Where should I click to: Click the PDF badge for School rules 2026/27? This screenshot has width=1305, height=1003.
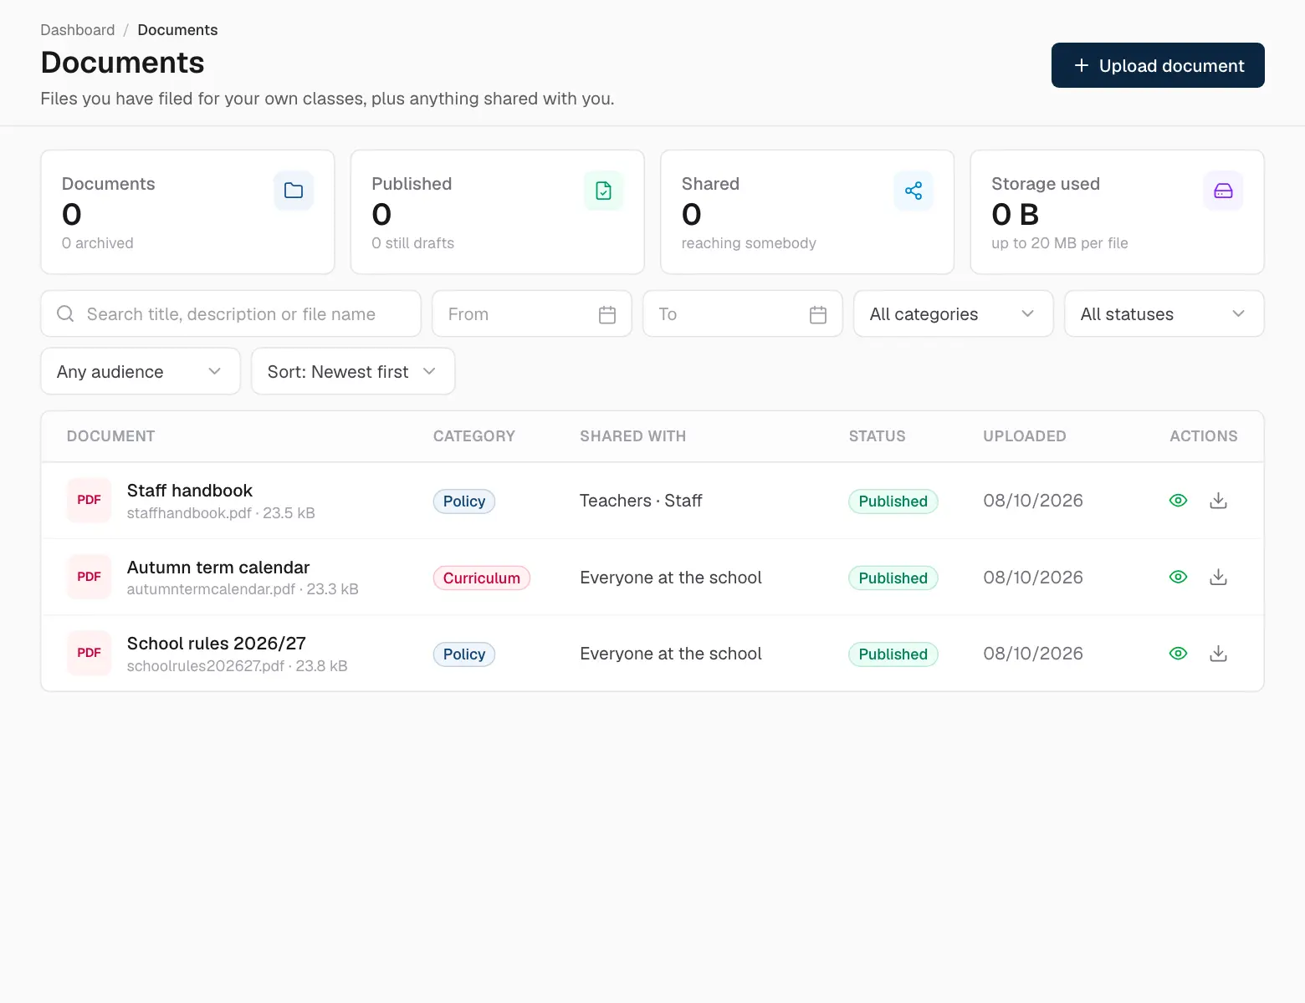[89, 653]
